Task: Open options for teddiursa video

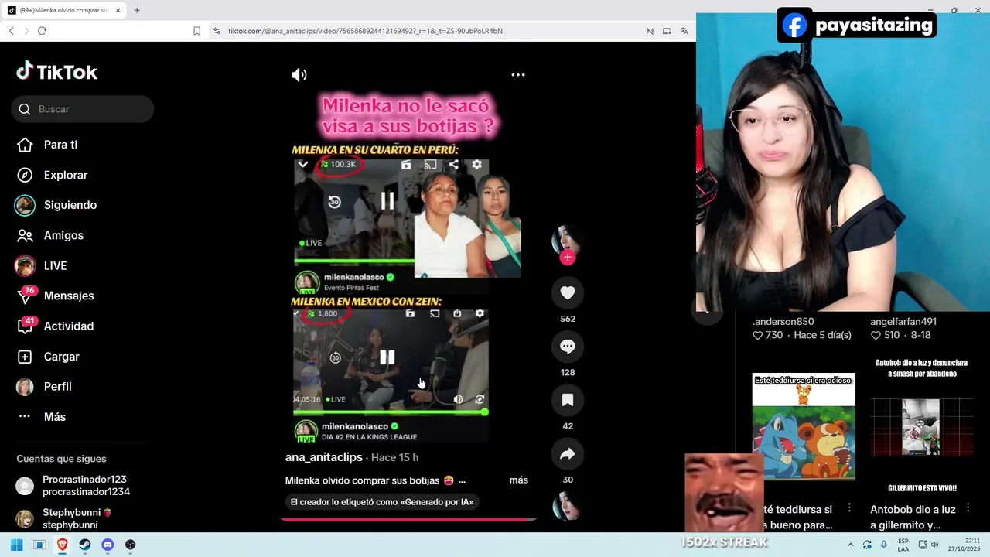Action: 849,508
